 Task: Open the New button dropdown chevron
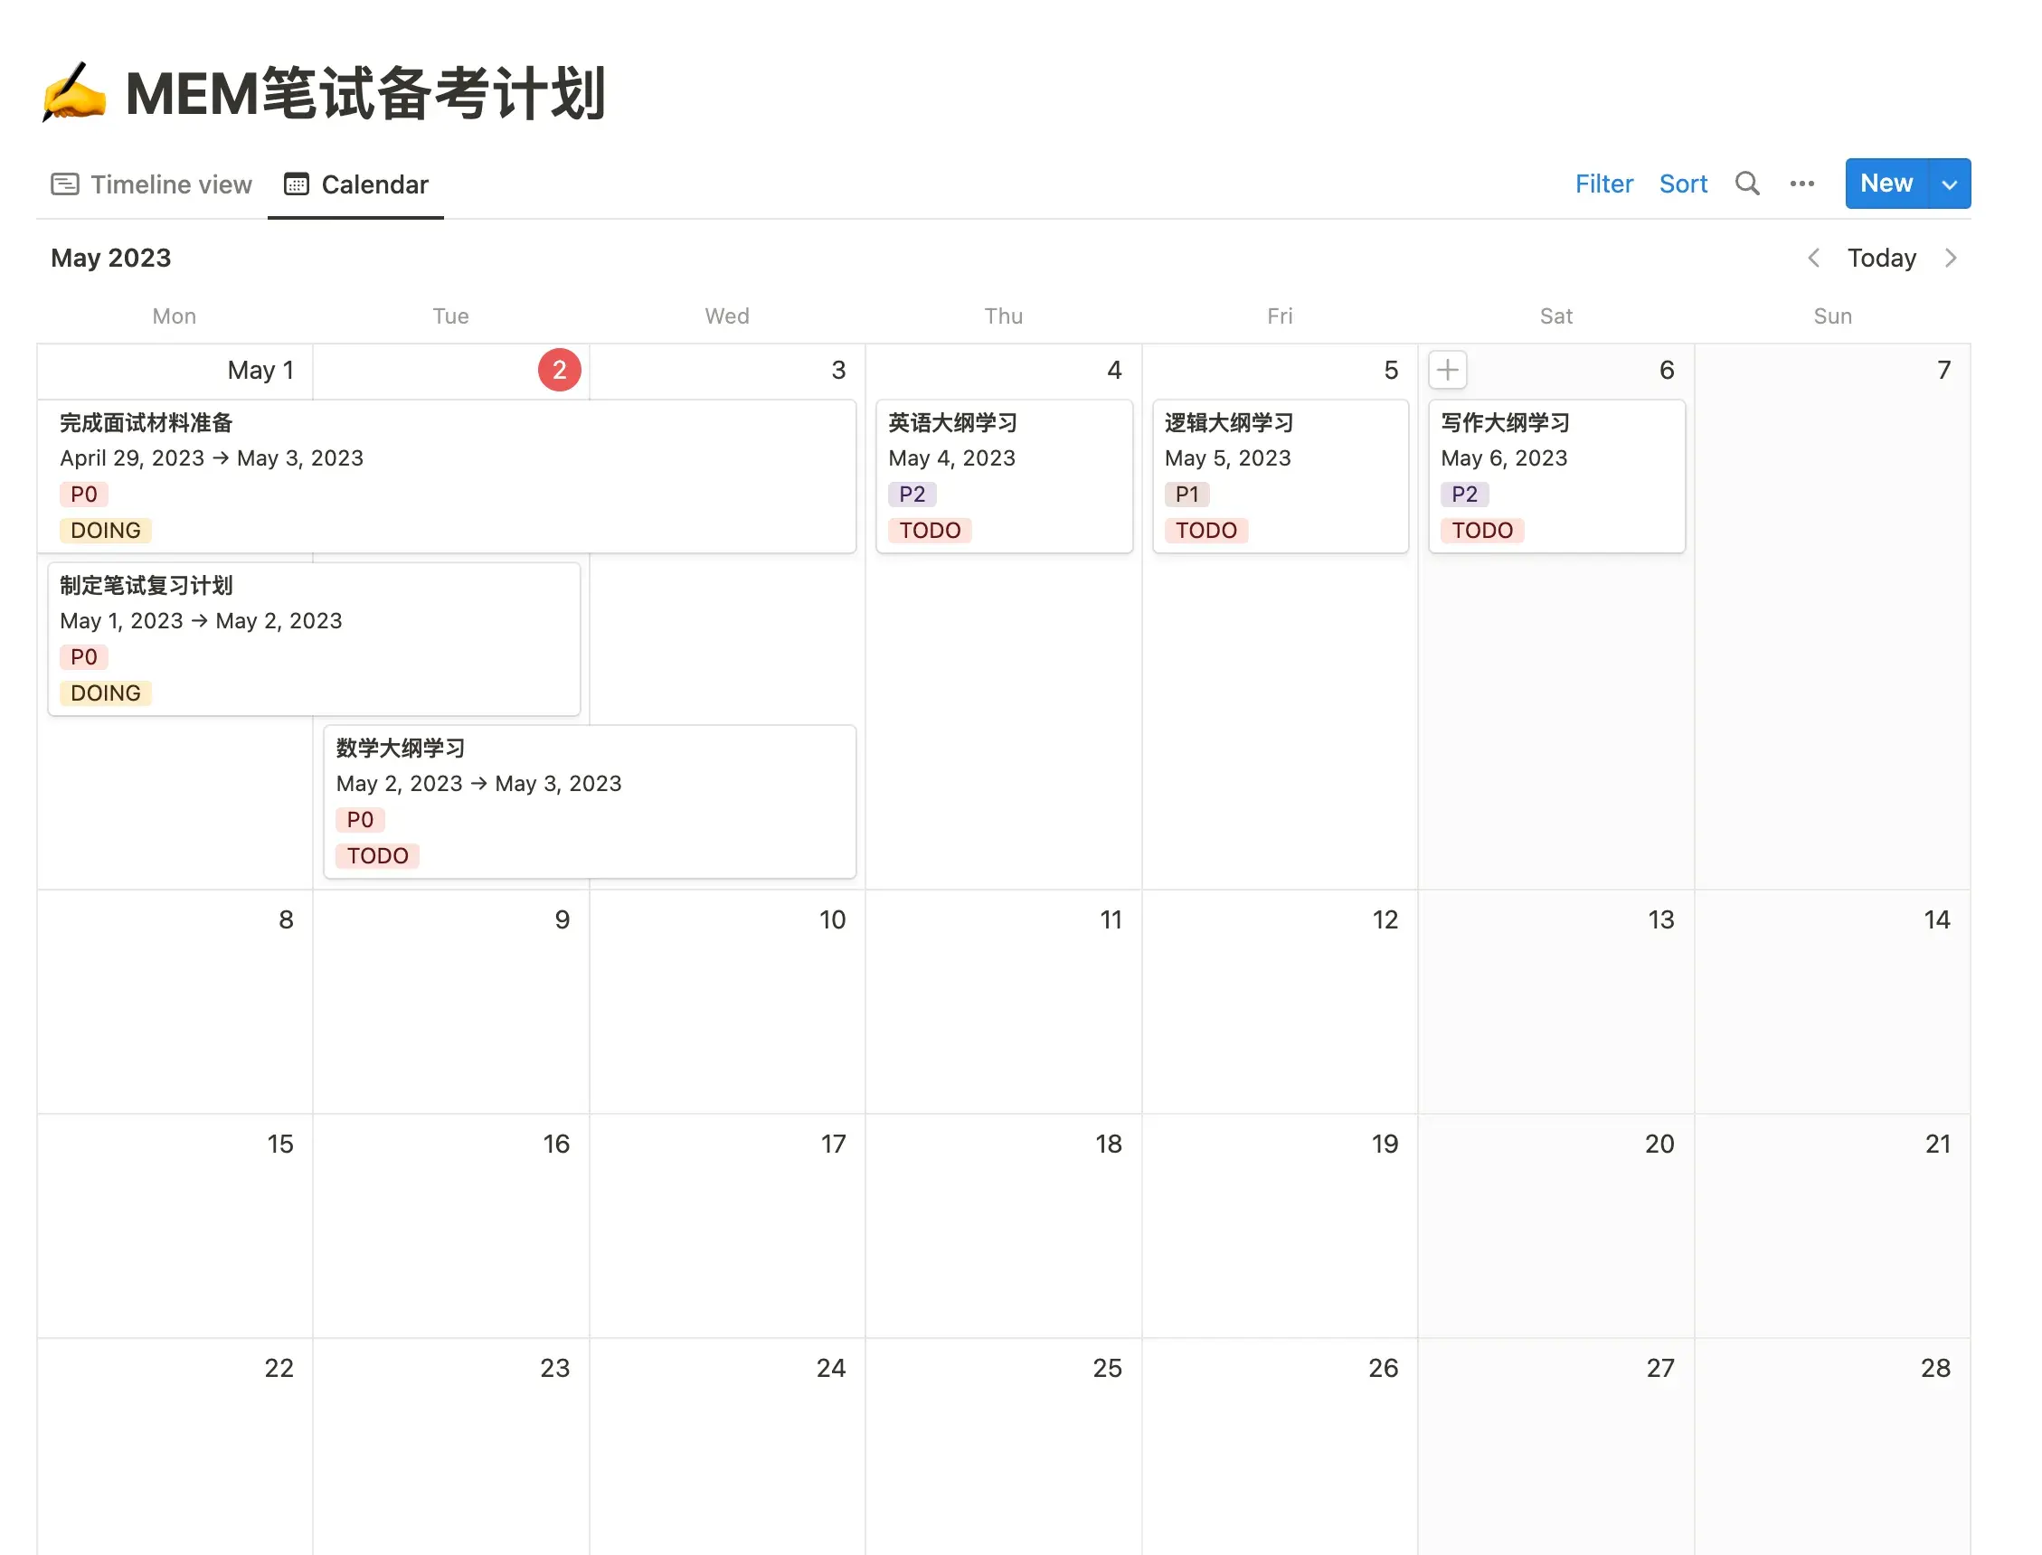1948,184
